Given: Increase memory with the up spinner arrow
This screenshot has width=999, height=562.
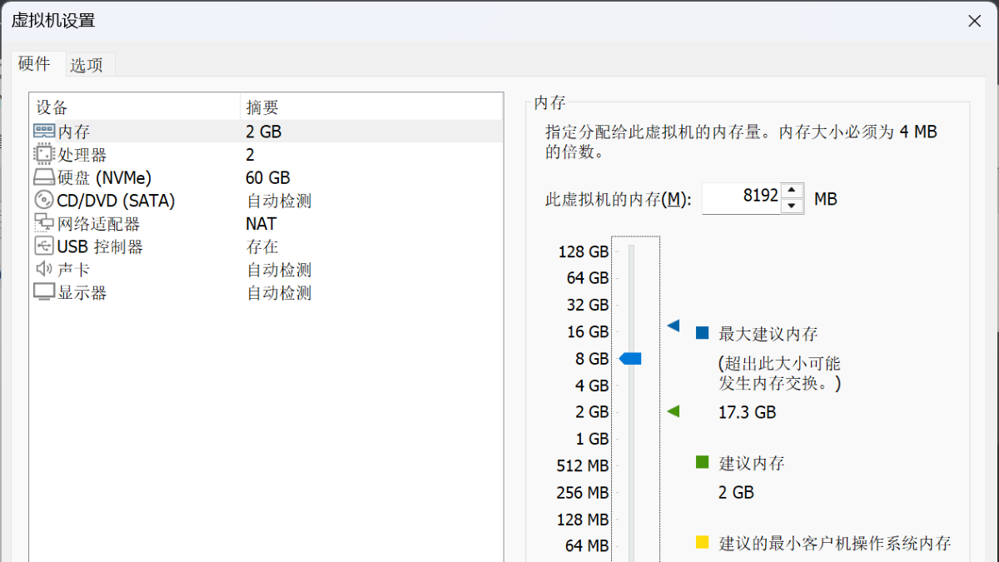Looking at the screenshot, I should click(793, 191).
